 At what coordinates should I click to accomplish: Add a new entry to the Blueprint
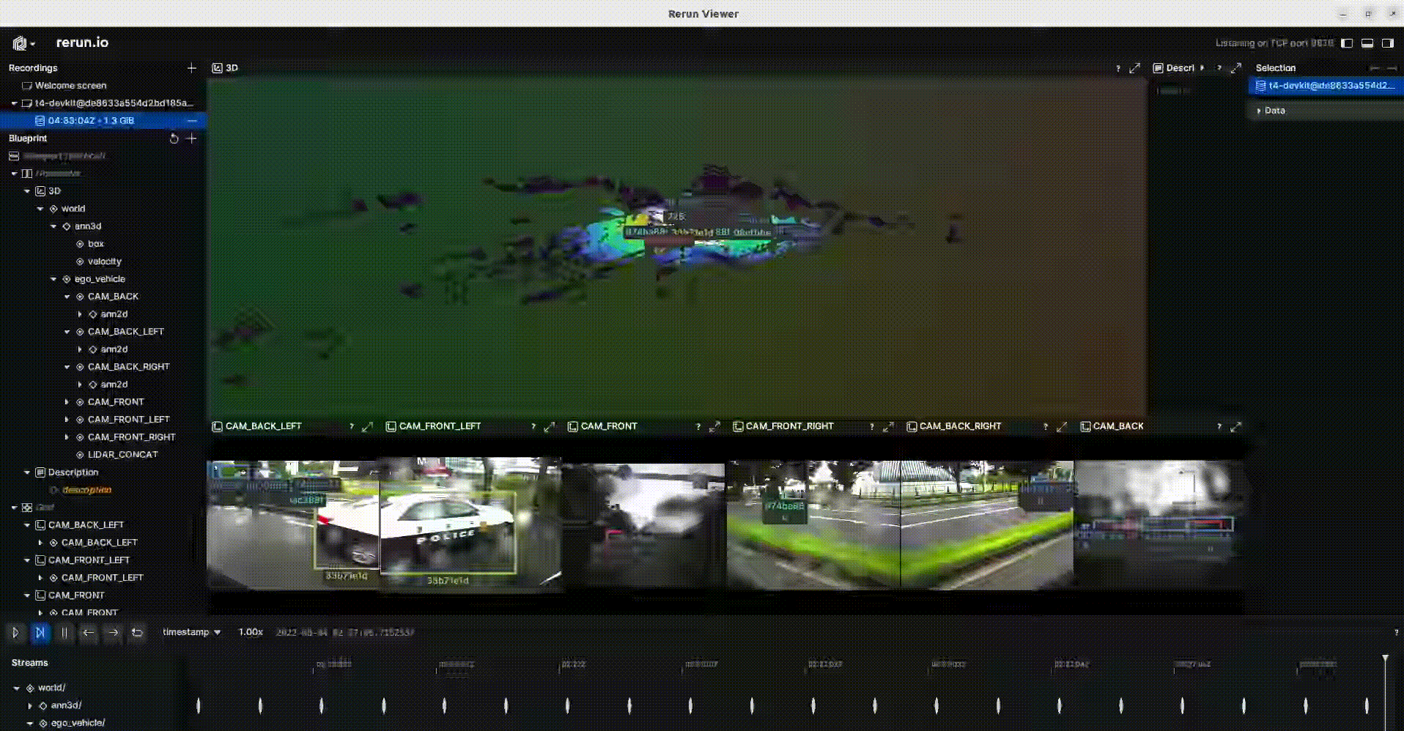coord(191,138)
